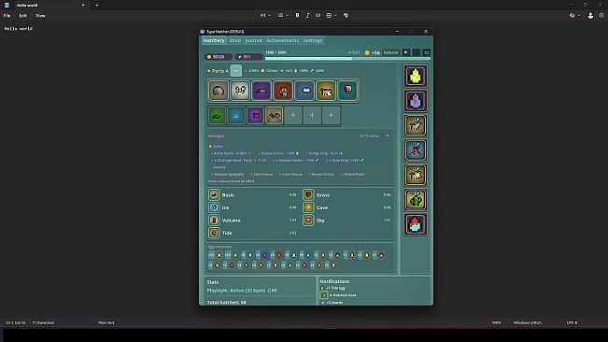Choose the Sky habitat icon
This screenshot has height=342, width=608.
(308, 221)
